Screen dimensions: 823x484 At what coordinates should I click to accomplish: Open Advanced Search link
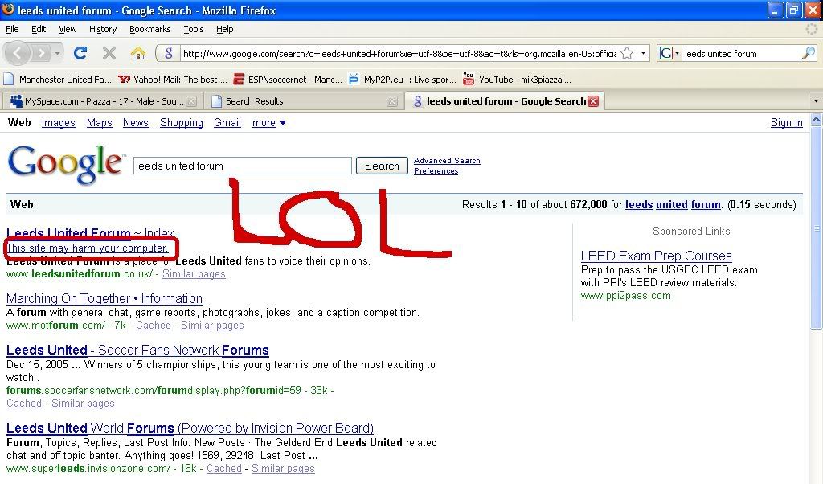pos(447,161)
